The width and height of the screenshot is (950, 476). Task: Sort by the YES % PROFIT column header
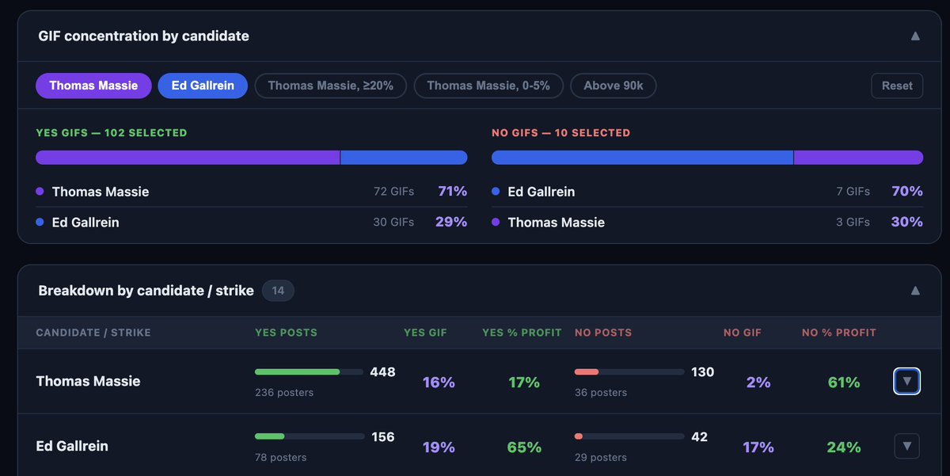522,333
